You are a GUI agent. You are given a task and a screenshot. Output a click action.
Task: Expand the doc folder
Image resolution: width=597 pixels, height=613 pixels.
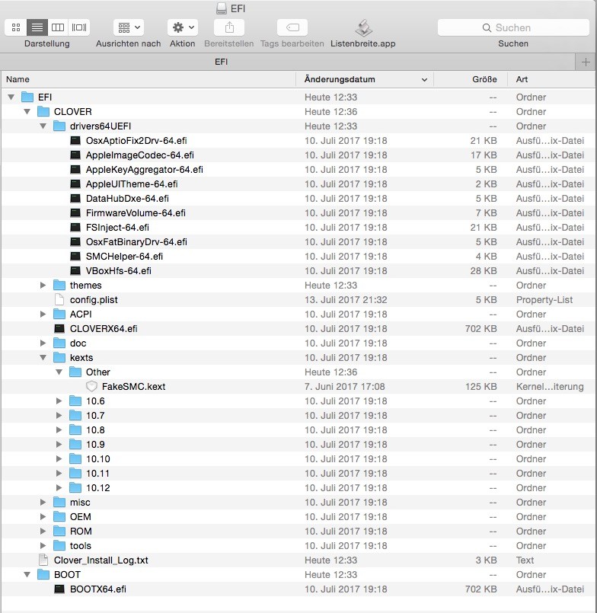(x=43, y=343)
